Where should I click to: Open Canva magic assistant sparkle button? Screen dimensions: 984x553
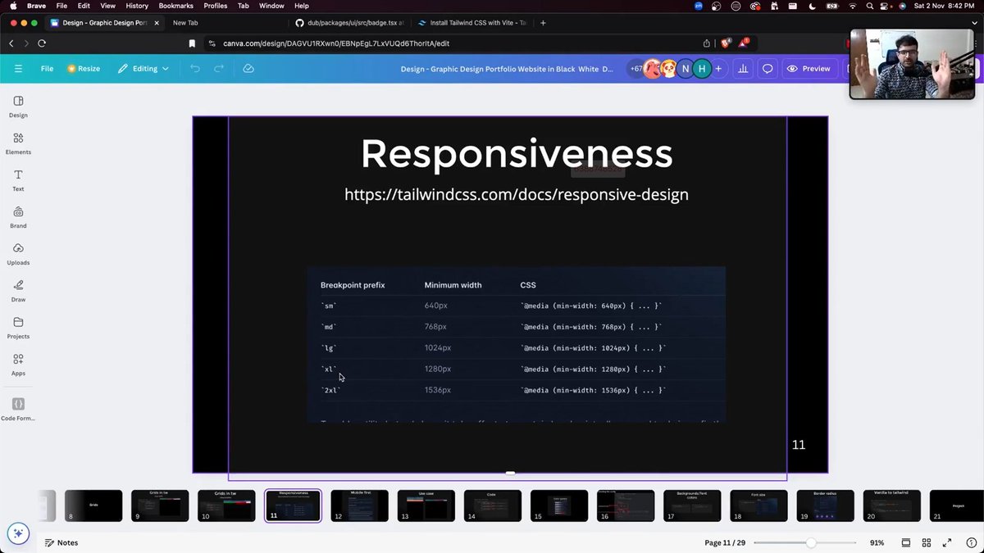(x=18, y=533)
